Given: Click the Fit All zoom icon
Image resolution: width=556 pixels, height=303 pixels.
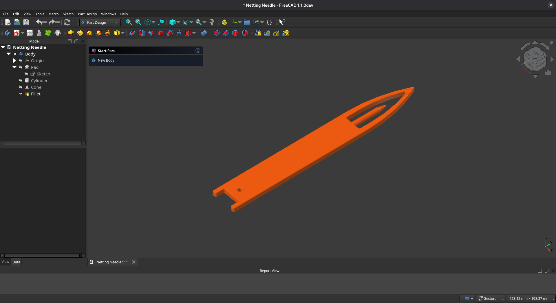Looking at the screenshot, I should [129, 22].
